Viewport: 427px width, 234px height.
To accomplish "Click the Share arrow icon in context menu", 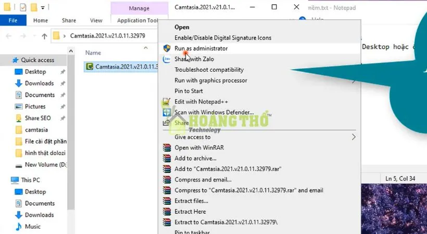I will (x=166, y=123).
